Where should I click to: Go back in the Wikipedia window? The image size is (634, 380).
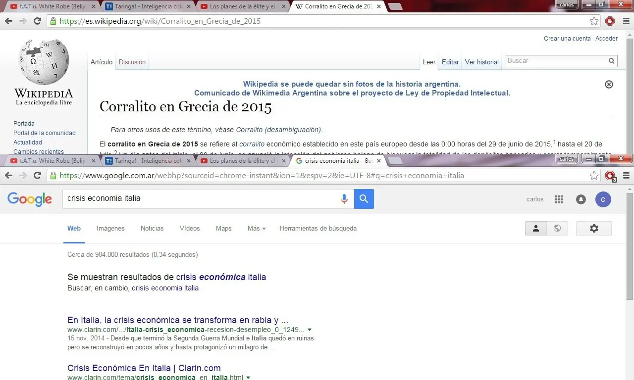point(8,21)
